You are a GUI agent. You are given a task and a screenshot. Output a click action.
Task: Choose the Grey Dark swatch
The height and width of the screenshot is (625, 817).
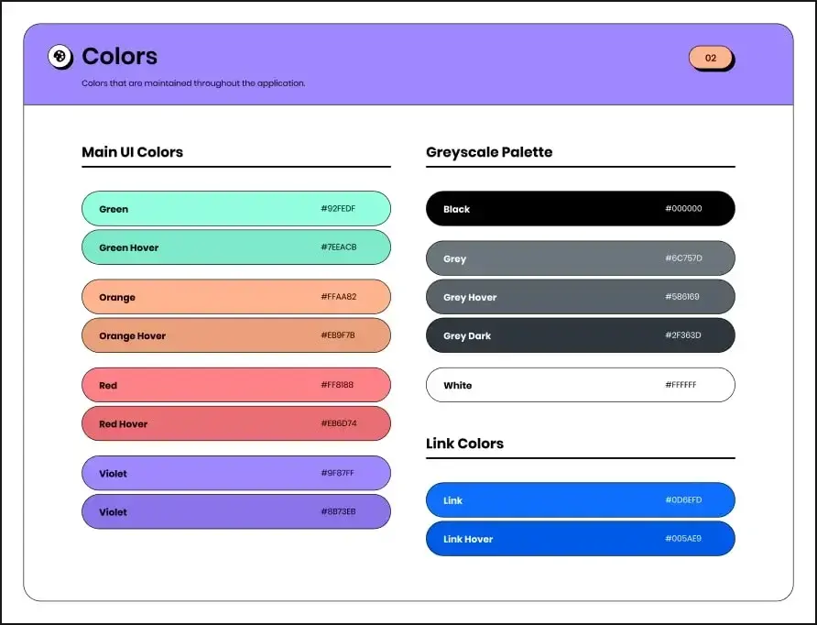point(580,335)
